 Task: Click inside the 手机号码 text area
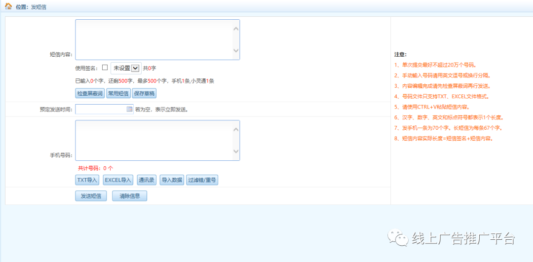point(154,140)
